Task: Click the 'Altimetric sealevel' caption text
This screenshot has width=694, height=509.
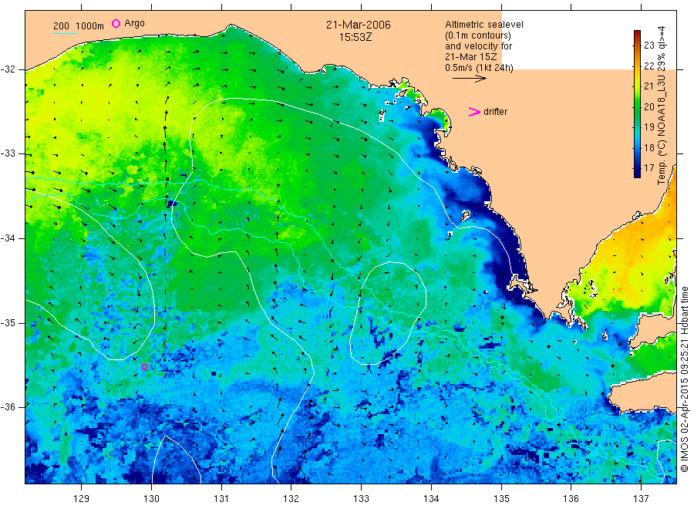Action: [484, 25]
